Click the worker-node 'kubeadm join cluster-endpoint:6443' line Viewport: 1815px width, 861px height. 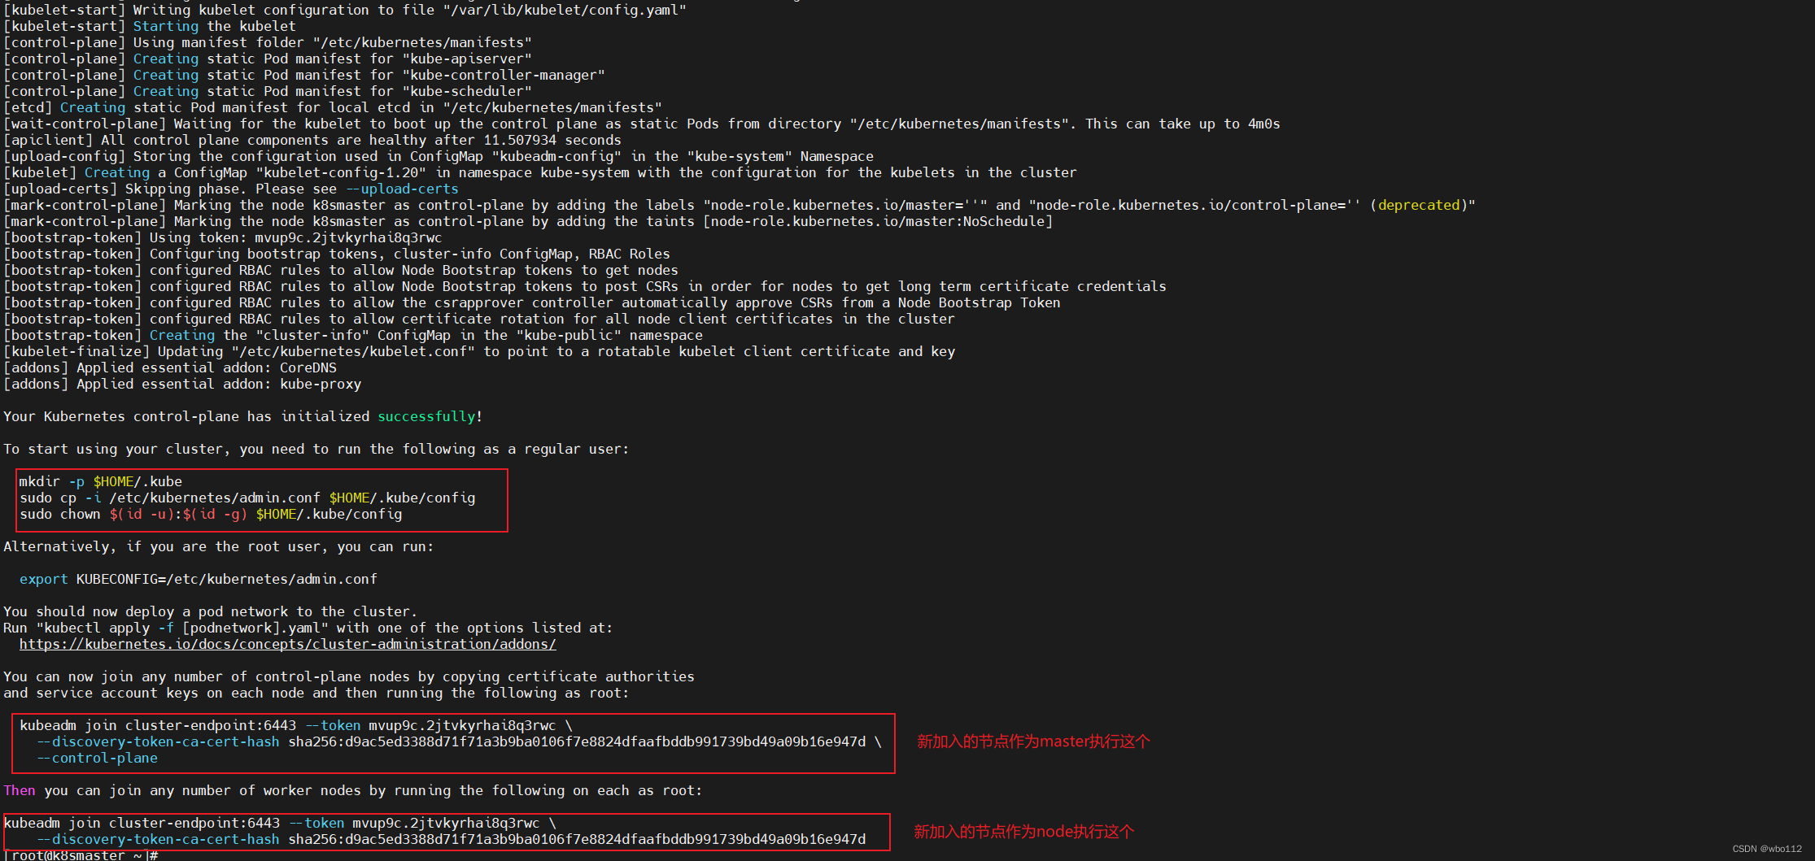(280, 823)
